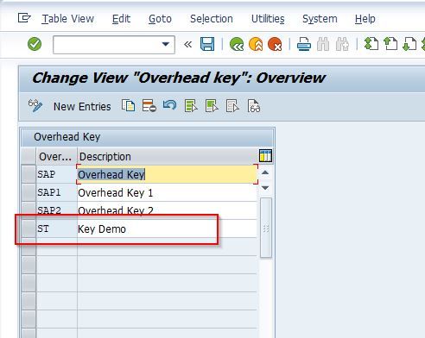Screen dimensions: 425x338
Task: Click the SAP key cell
Action: (57, 174)
